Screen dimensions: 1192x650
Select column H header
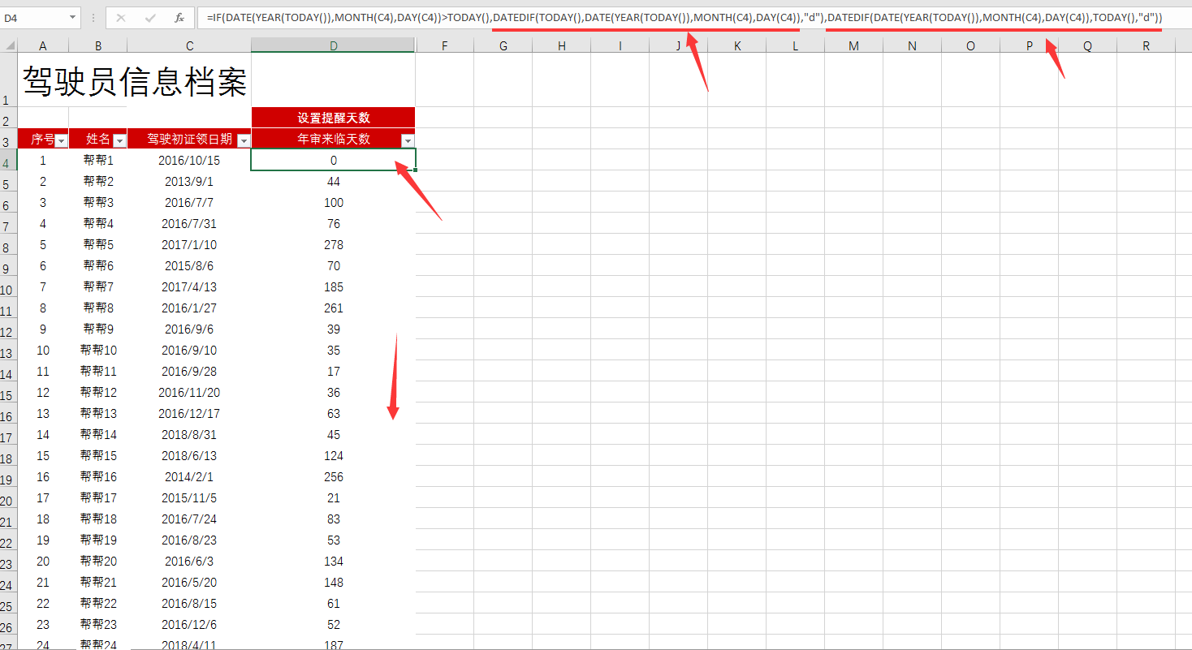tap(562, 46)
